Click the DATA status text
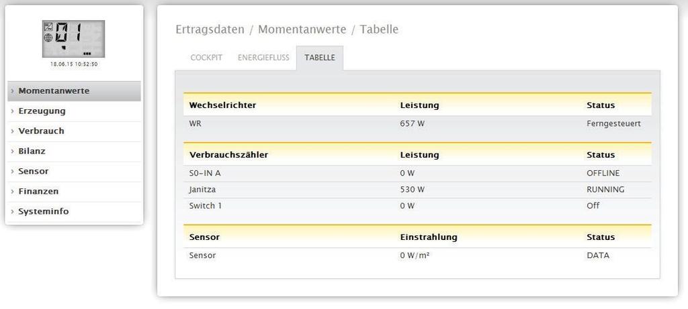The image size is (688, 309). (x=598, y=255)
